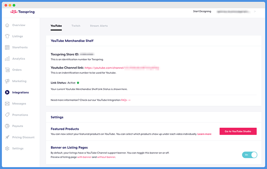The height and width of the screenshot is (169, 267).
Task: Click the Teespring Store ID label
Action: pos(65,54)
